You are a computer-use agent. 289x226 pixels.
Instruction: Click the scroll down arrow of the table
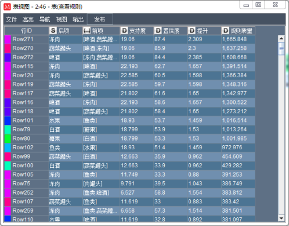[281, 218]
